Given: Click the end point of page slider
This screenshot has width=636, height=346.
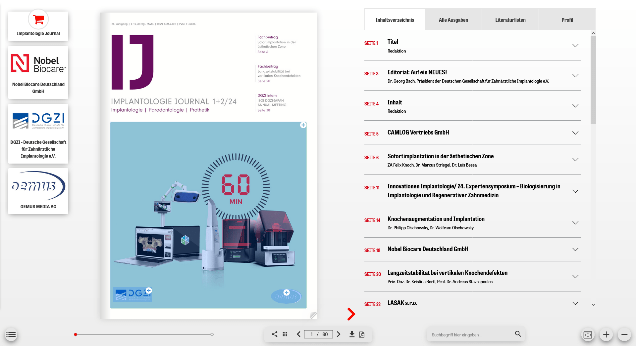Looking at the screenshot, I should 212,334.
